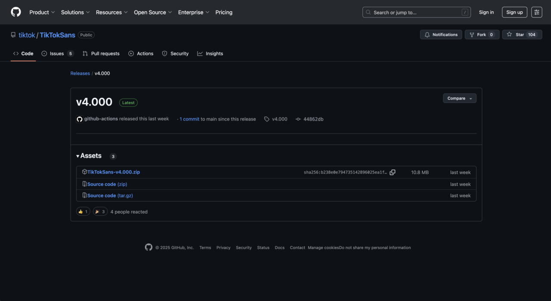Click the zip file icon for Source code (zip)
Viewport: 551px width, 301px height.
coord(85,184)
